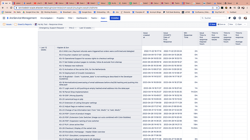Open the HubSpot bookmark

232,12
